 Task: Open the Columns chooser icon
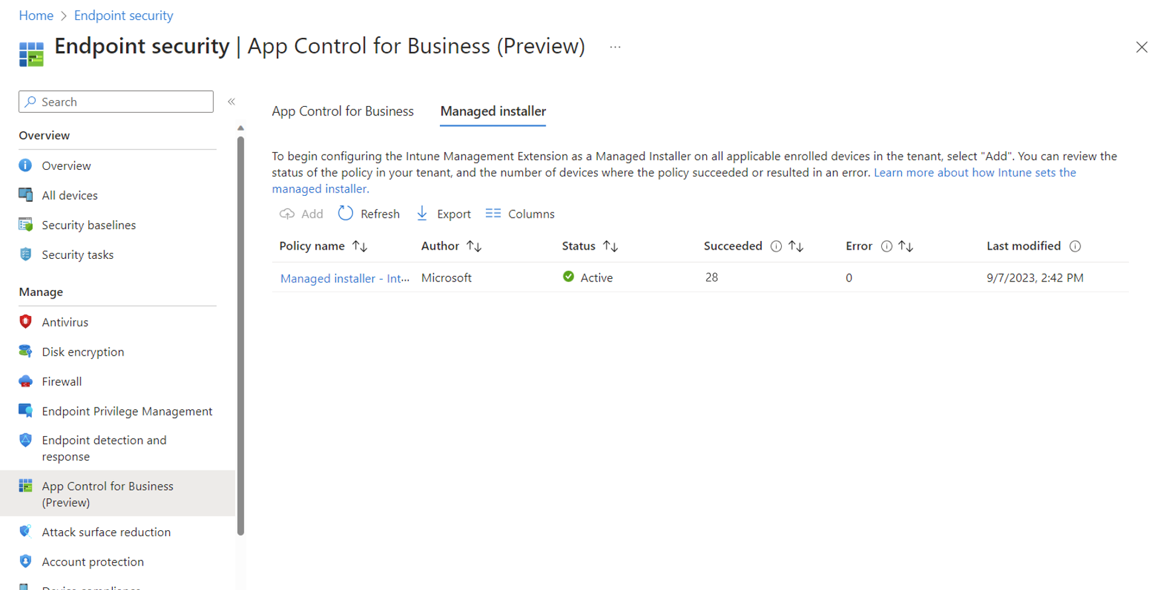[493, 213]
